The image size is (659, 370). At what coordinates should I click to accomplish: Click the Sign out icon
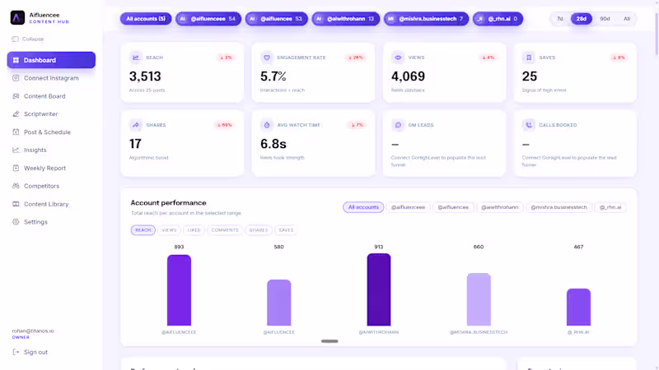click(16, 352)
